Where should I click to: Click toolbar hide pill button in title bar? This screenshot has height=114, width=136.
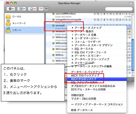(131, 3)
